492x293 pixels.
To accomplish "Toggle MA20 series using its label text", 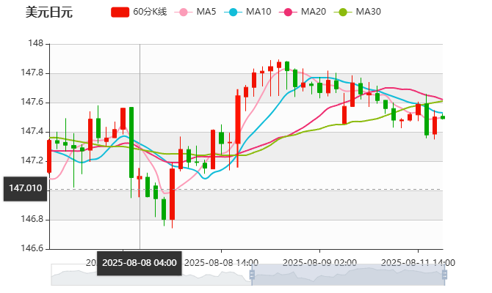I will click(314, 12).
